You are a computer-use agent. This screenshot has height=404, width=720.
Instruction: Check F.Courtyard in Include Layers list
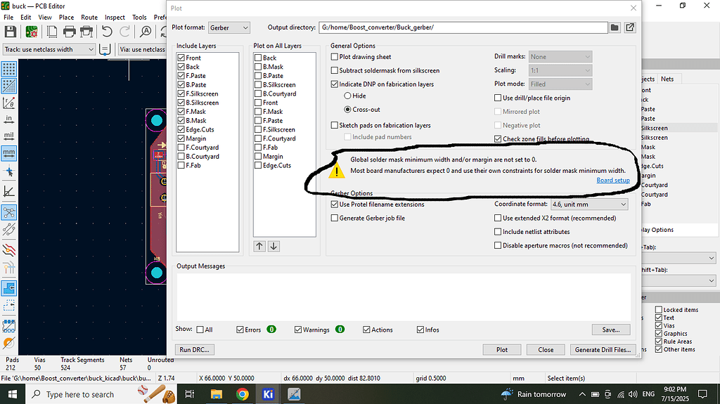(x=181, y=148)
